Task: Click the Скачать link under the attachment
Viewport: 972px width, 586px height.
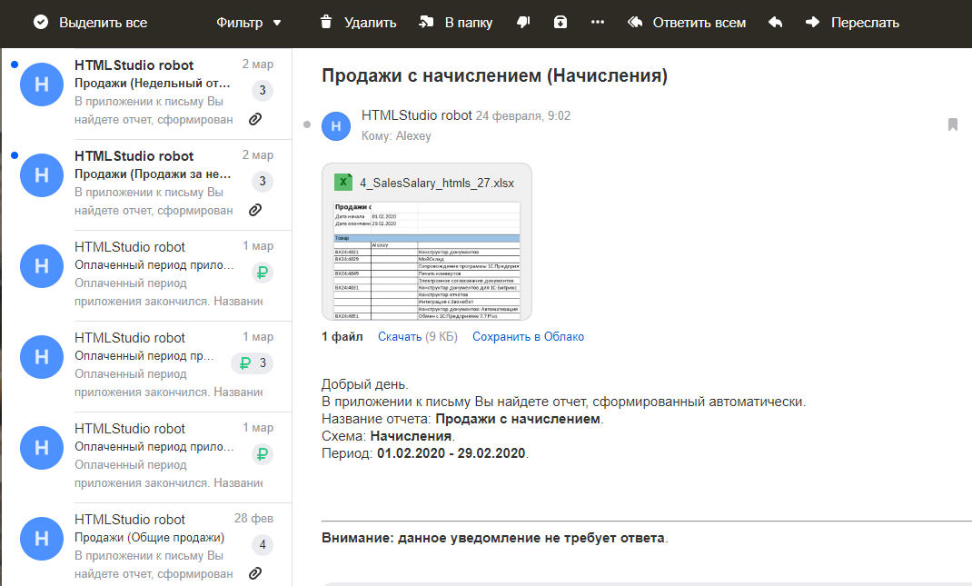Action: pyautogui.click(x=400, y=336)
